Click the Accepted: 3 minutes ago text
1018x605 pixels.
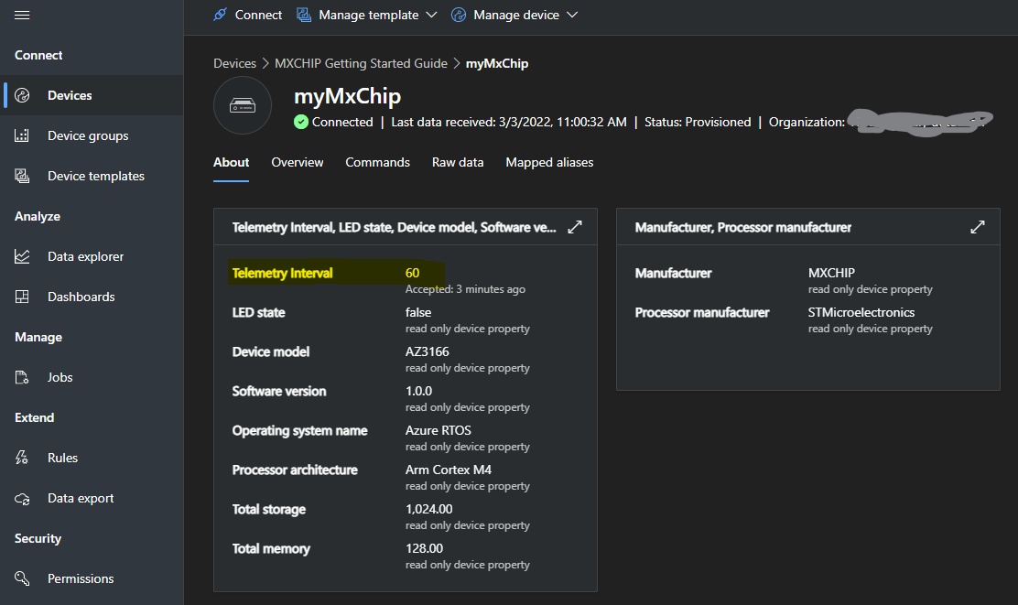(x=465, y=289)
